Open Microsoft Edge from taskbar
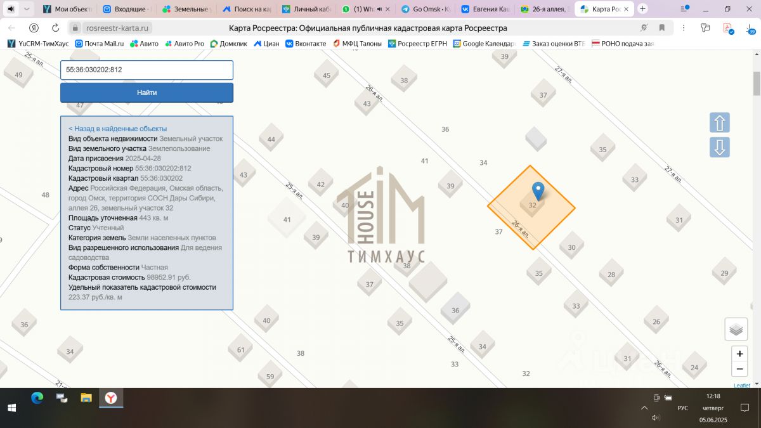This screenshot has height=428, width=761. (37, 398)
